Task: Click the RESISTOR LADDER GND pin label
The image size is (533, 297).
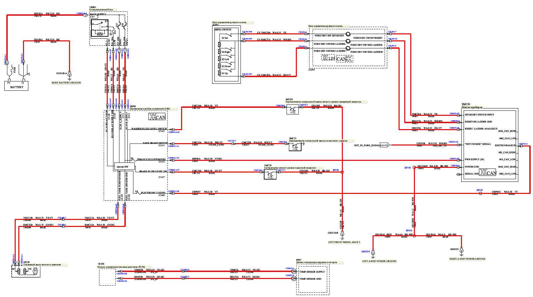Action: click(478, 121)
